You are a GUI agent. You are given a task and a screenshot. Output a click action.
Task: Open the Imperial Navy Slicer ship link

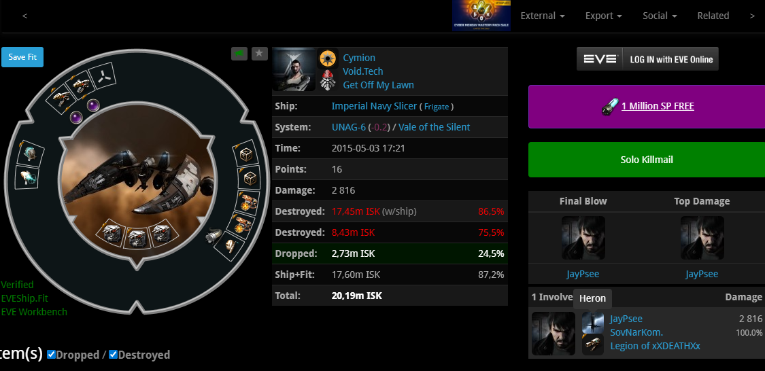[x=374, y=106]
